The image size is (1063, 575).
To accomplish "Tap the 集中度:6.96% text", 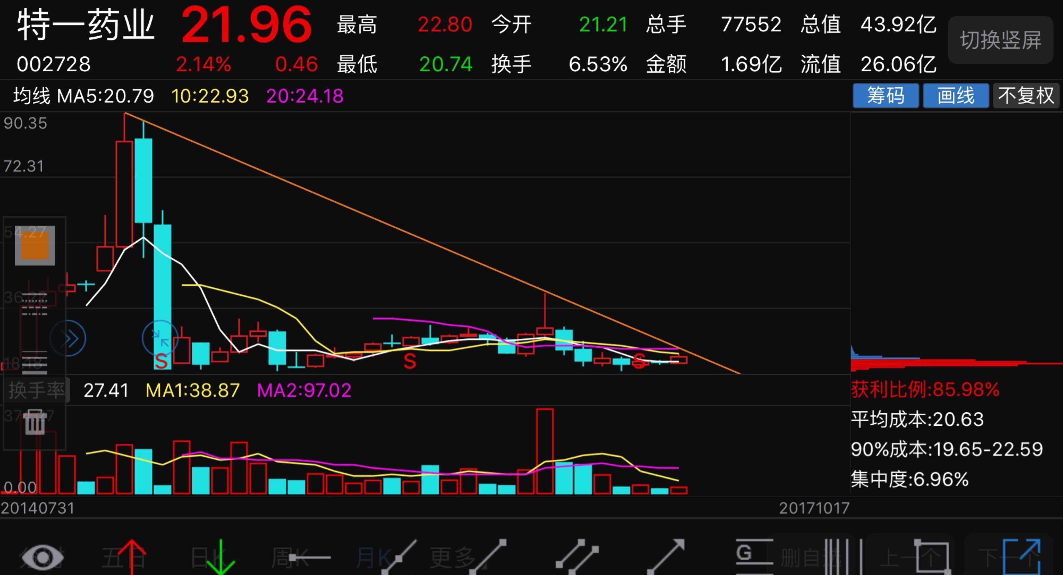I will click(x=910, y=479).
